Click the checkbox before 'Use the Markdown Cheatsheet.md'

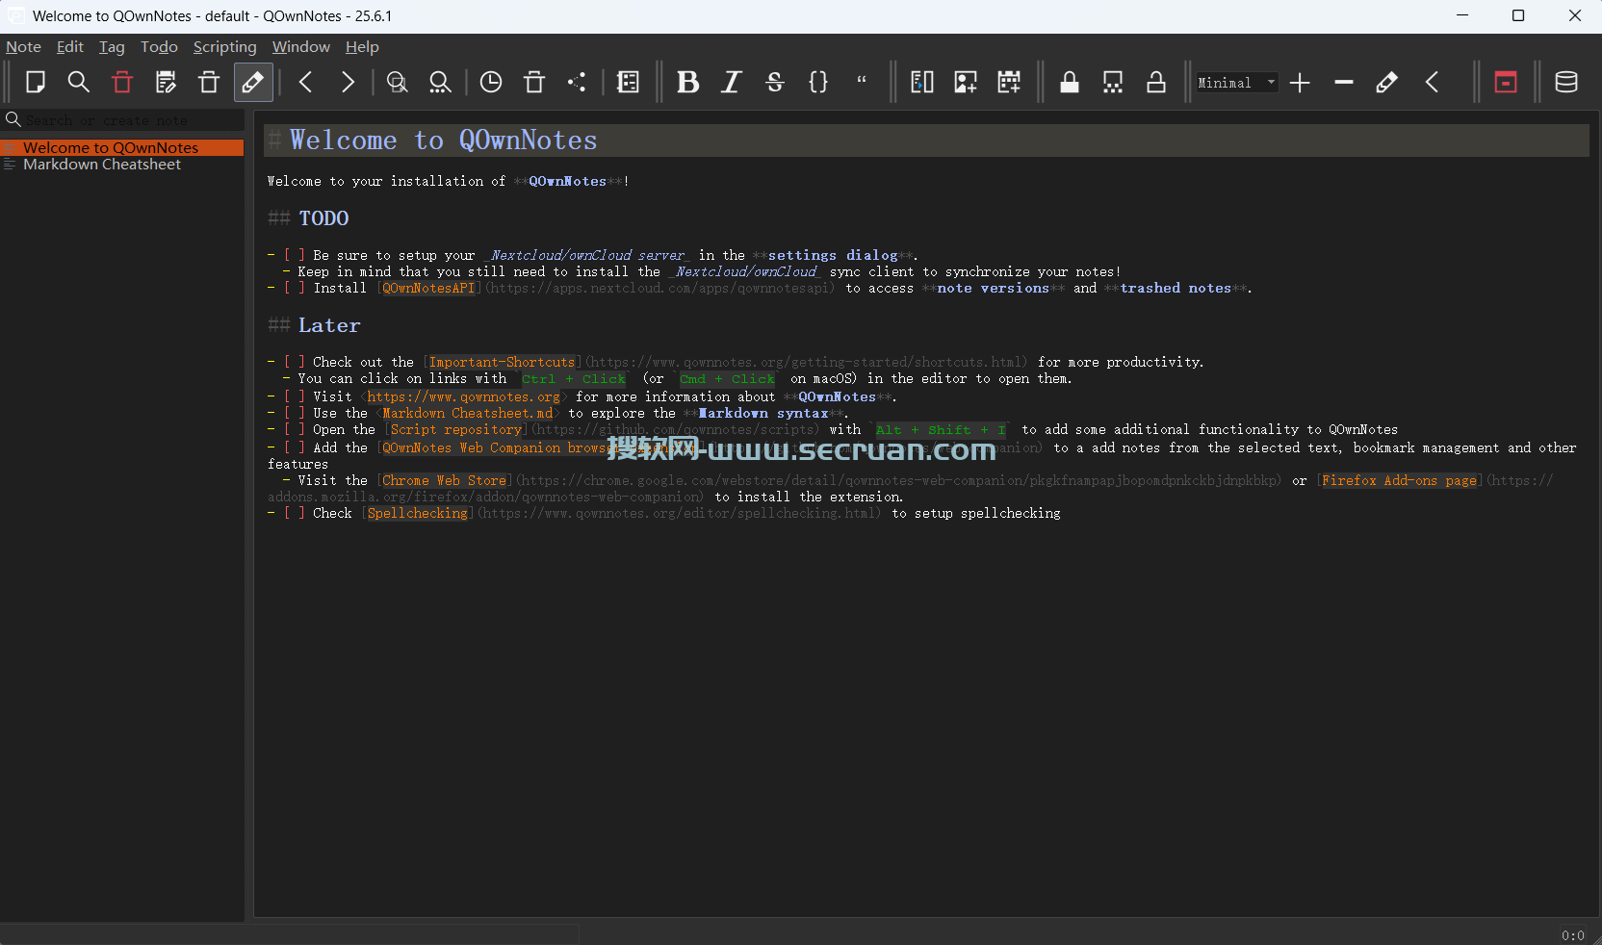pyautogui.click(x=294, y=413)
